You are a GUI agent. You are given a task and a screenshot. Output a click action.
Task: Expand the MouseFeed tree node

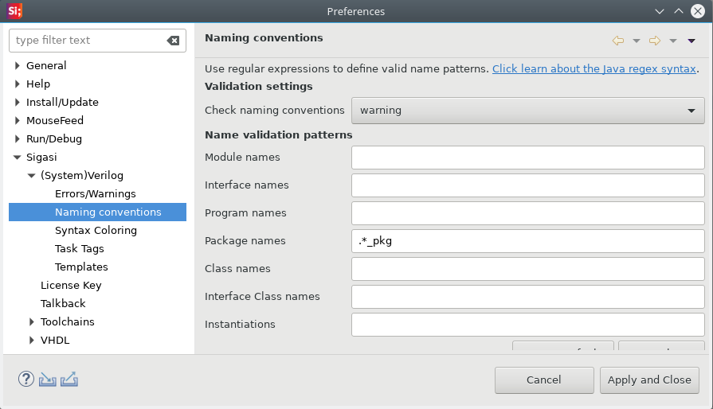tap(18, 120)
